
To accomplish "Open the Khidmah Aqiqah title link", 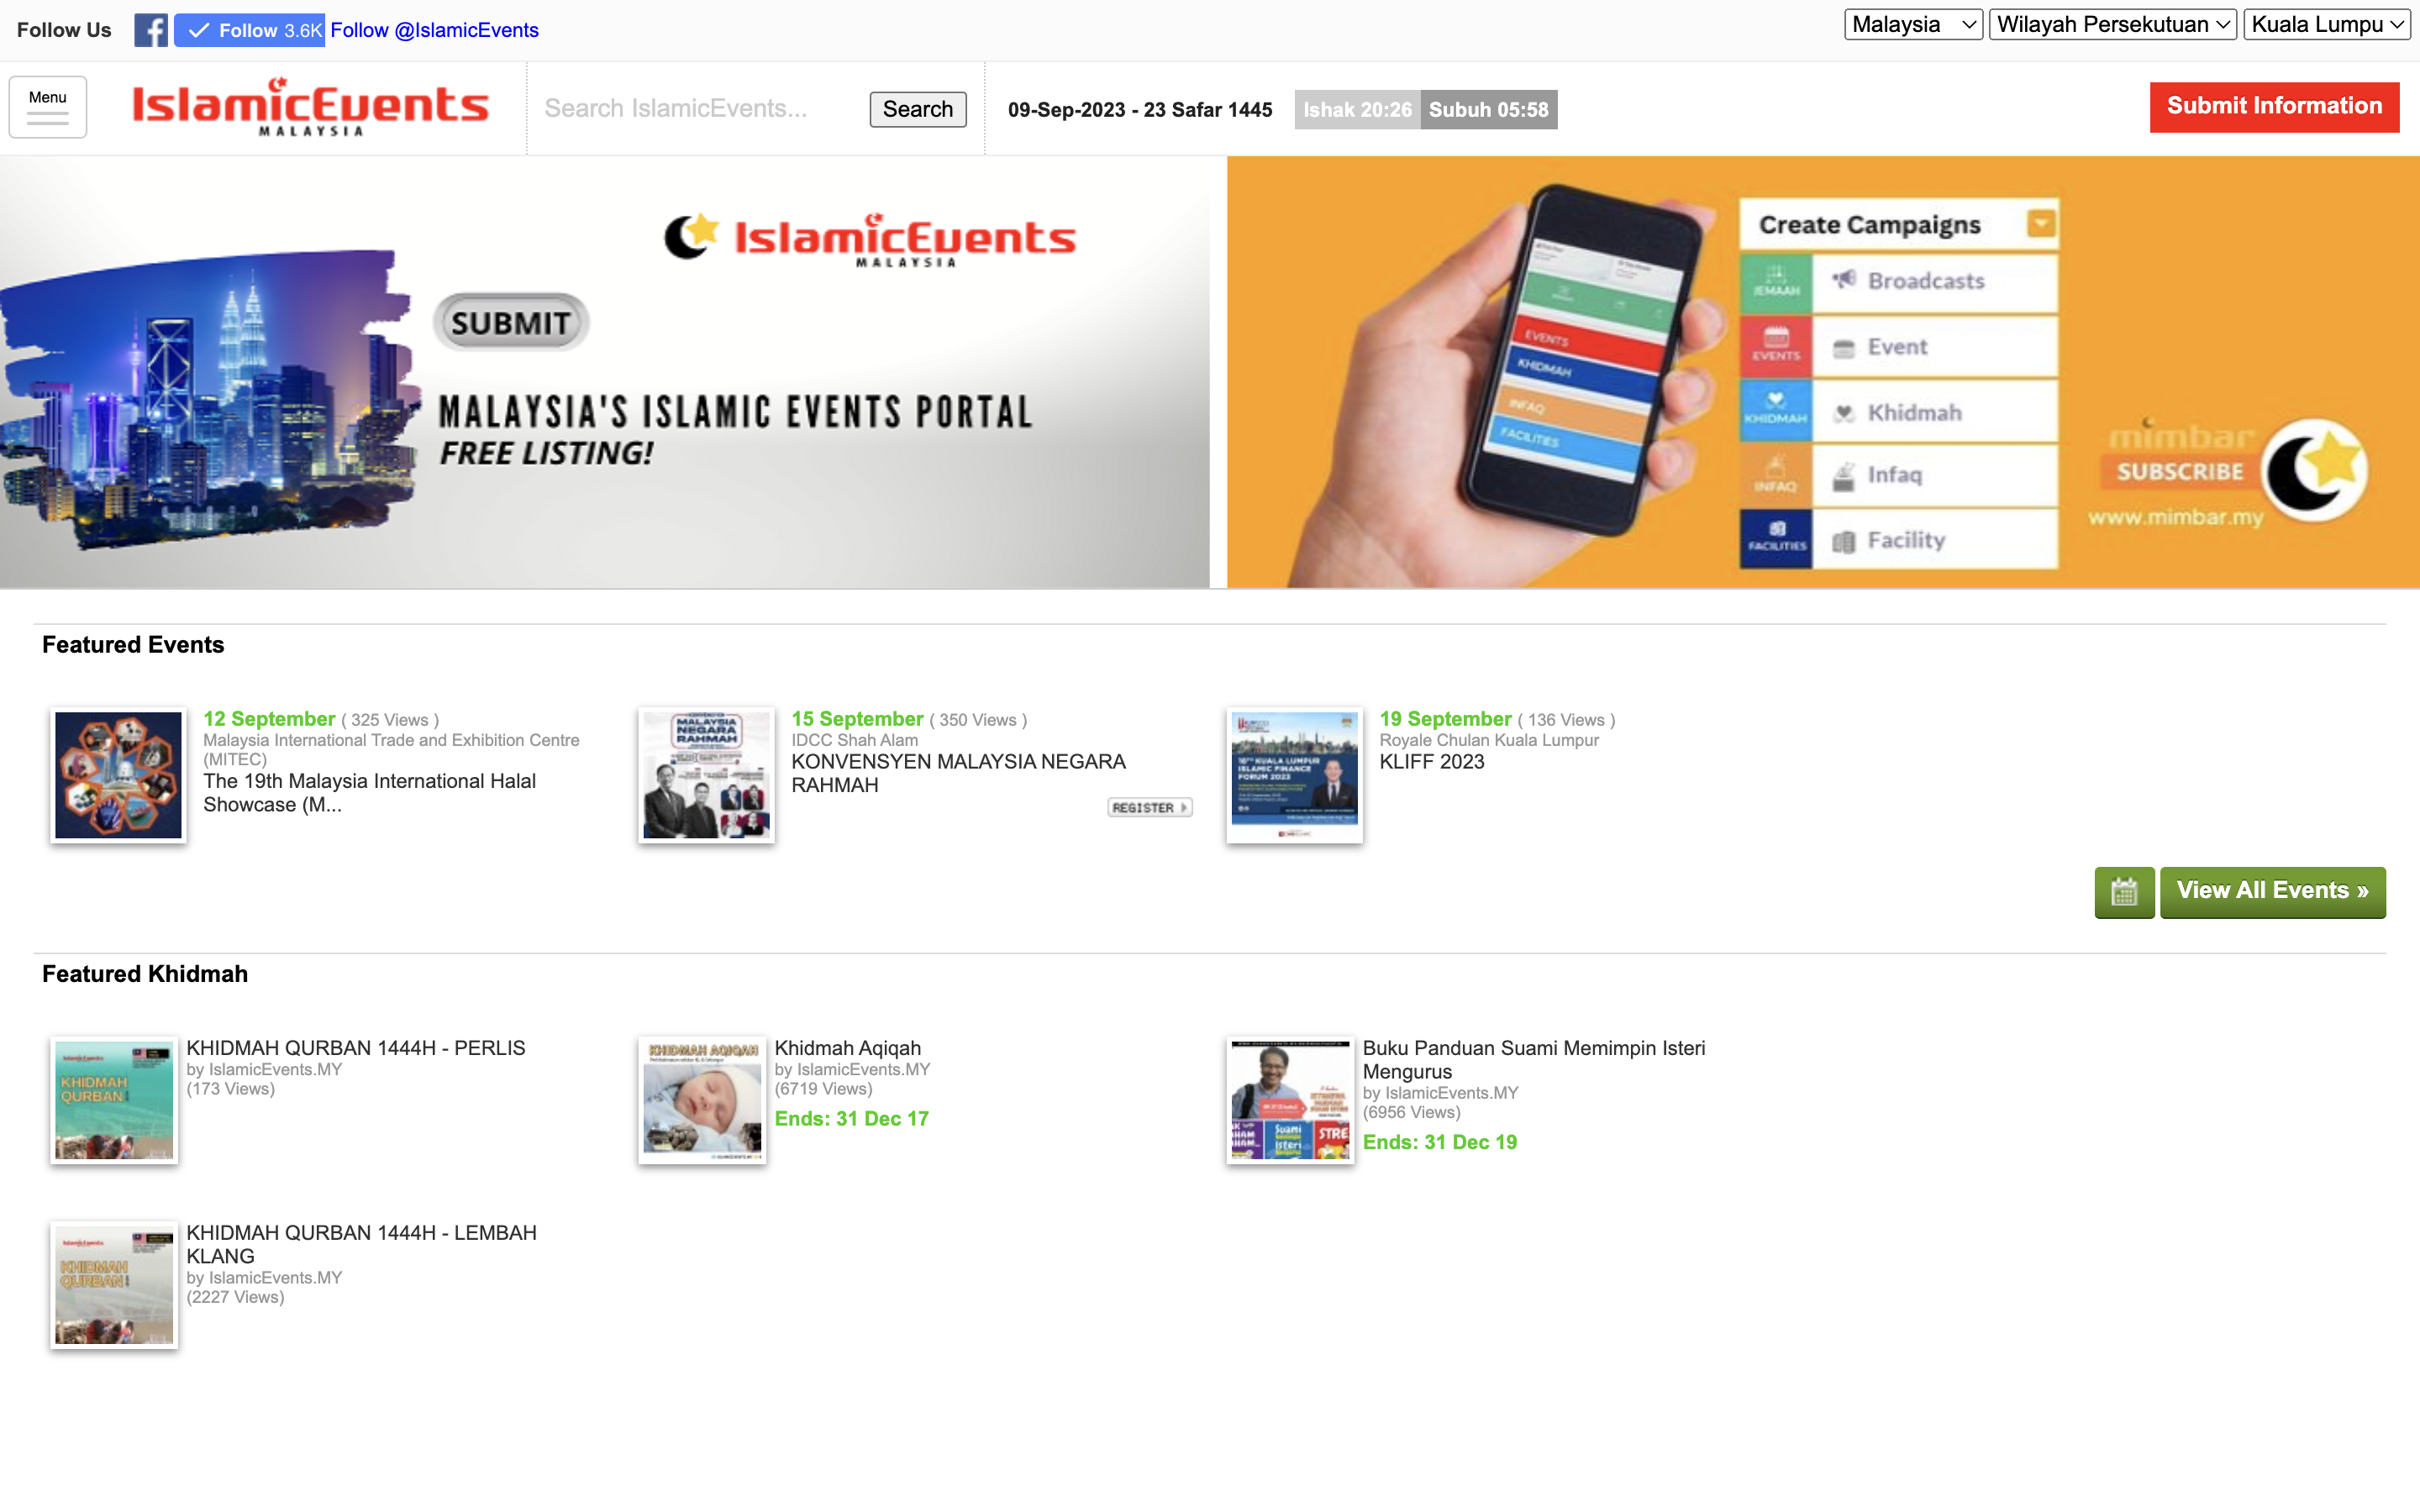I will (847, 1048).
